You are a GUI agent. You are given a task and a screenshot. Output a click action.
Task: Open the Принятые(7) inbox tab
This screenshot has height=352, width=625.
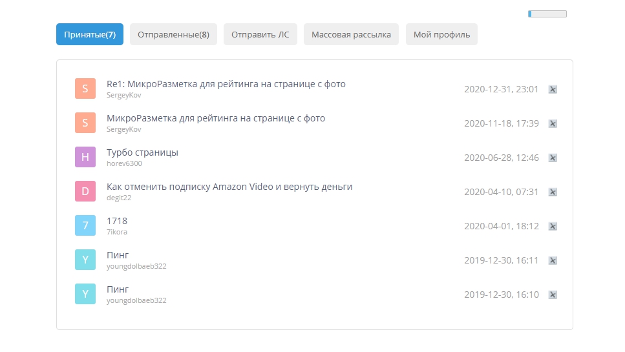[x=90, y=35]
